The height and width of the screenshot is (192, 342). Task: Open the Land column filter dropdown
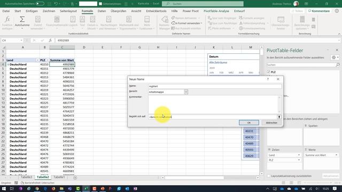[37, 60]
